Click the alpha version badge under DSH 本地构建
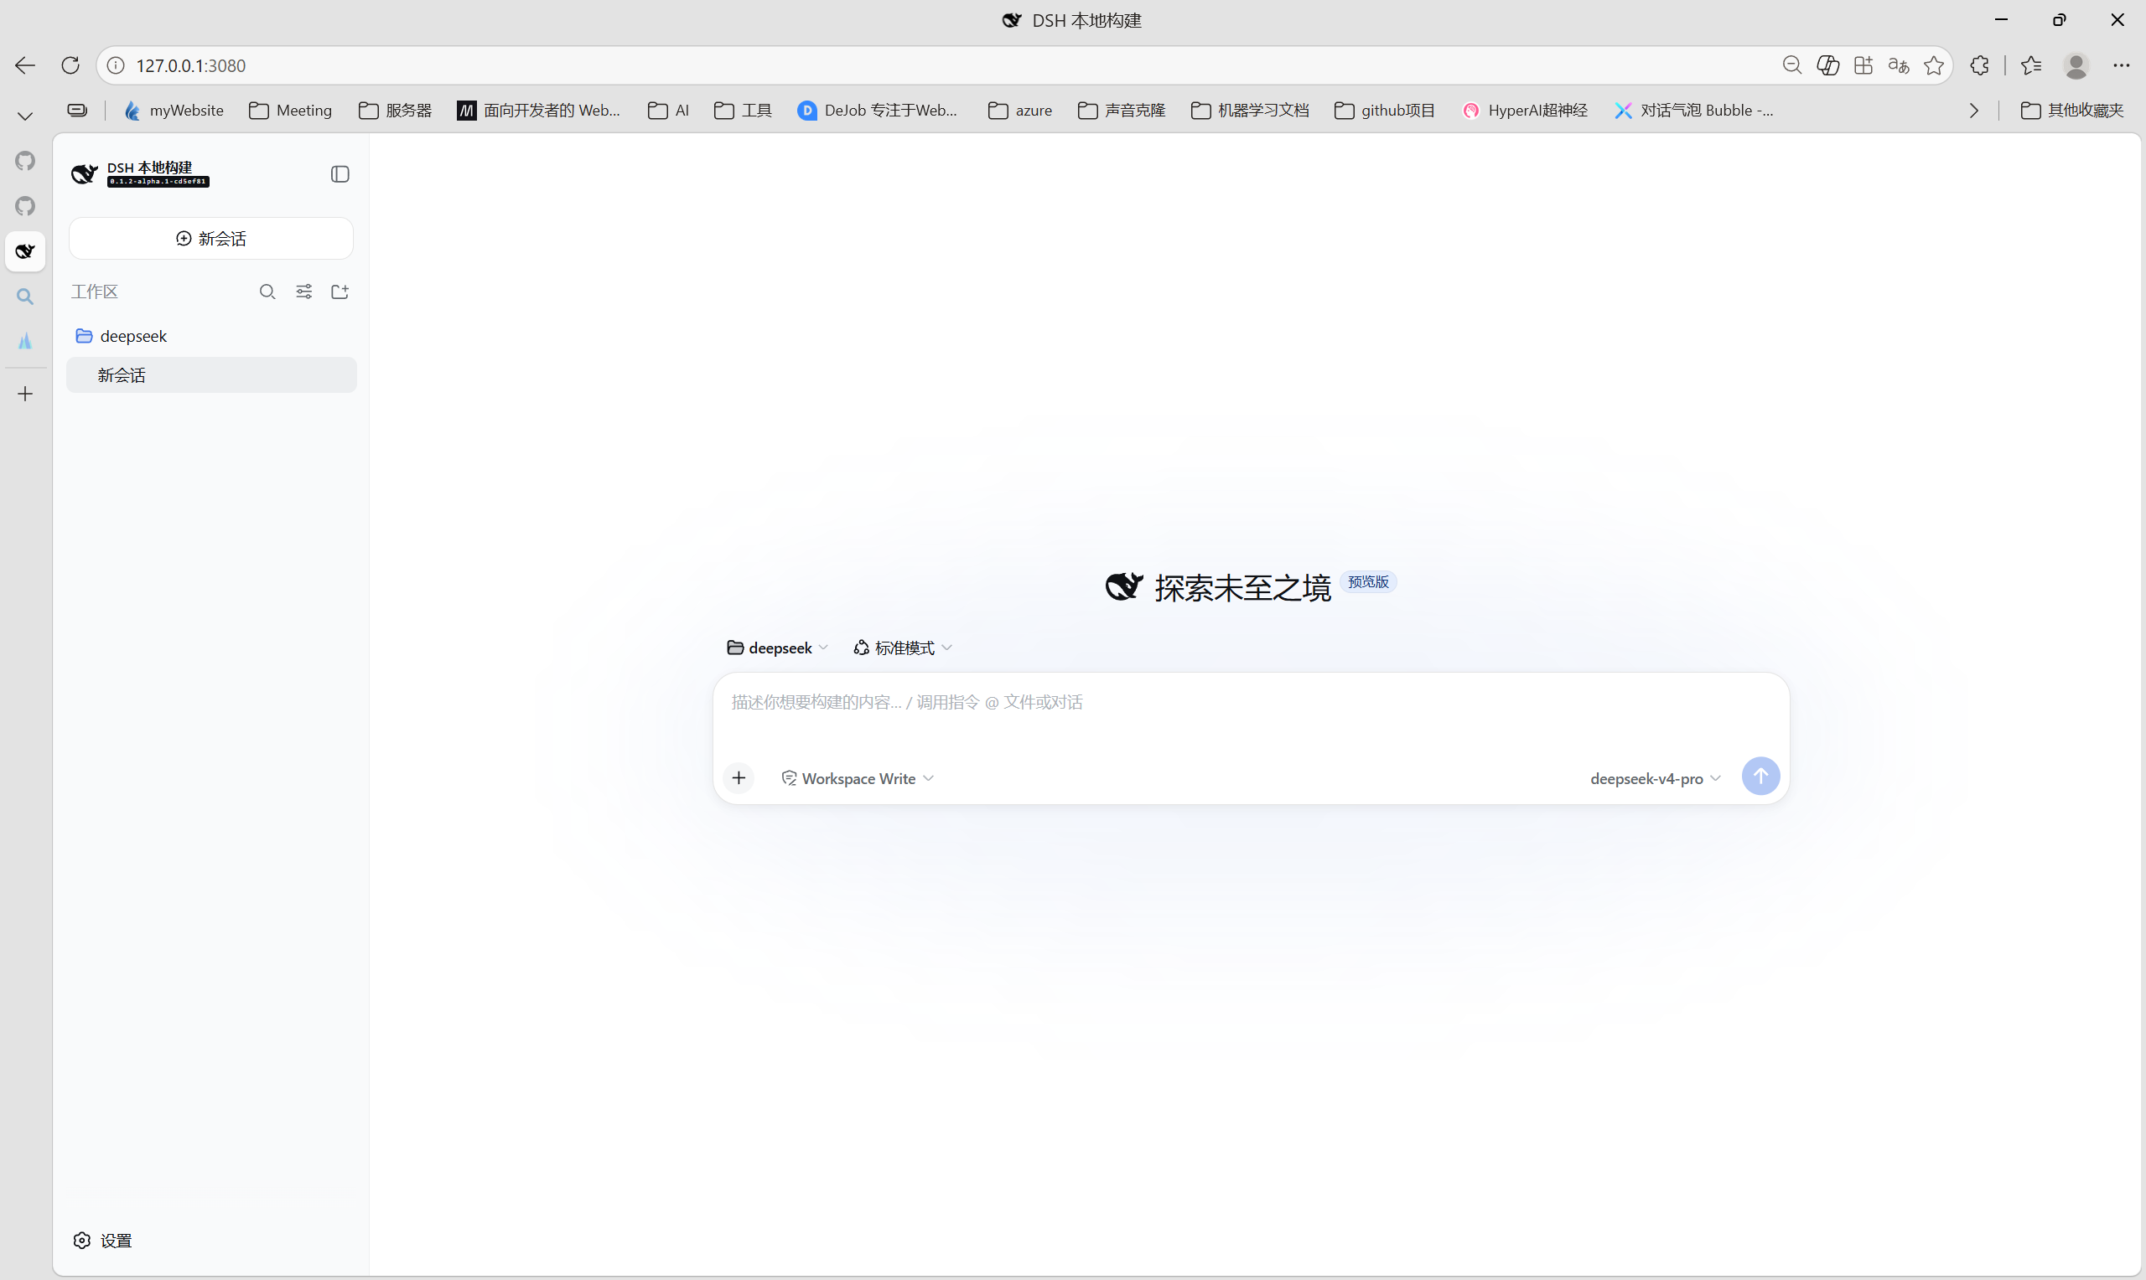Image resolution: width=2146 pixels, height=1280 pixels. (x=158, y=182)
